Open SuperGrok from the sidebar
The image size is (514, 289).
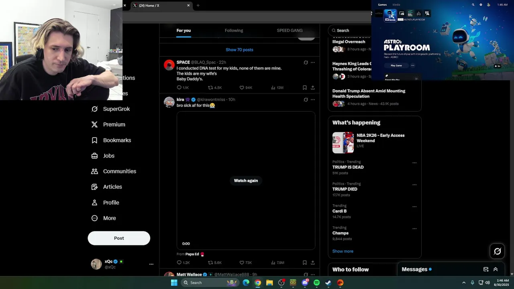click(x=110, y=109)
